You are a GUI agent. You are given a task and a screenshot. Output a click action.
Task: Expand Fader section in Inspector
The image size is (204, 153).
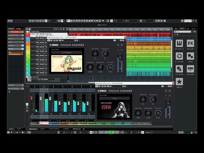16,85
